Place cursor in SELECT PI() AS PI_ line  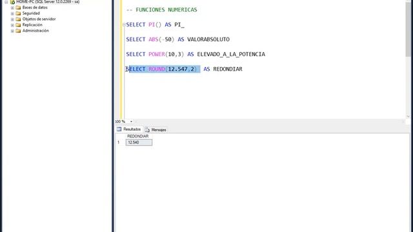(x=155, y=24)
